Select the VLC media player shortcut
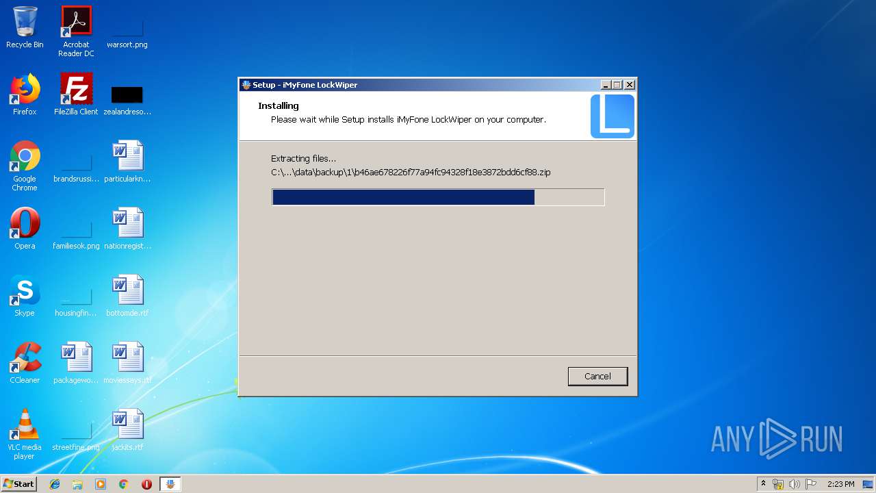The width and height of the screenshot is (876, 493). click(x=25, y=435)
